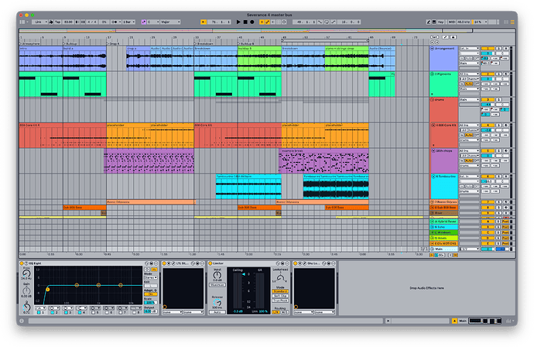Jump to next locator arrow
The width and height of the screenshot is (534, 347).
pos(437,43)
